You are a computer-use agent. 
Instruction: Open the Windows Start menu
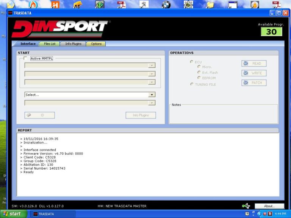point(14,214)
